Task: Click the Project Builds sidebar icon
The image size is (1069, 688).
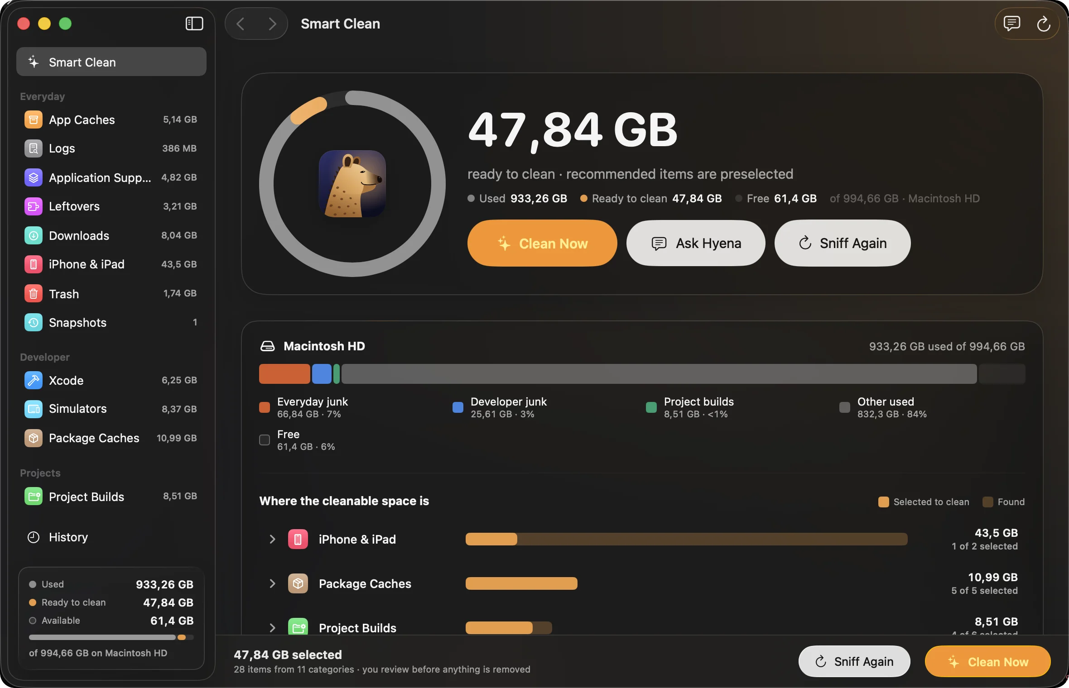Action: tap(34, 497)
